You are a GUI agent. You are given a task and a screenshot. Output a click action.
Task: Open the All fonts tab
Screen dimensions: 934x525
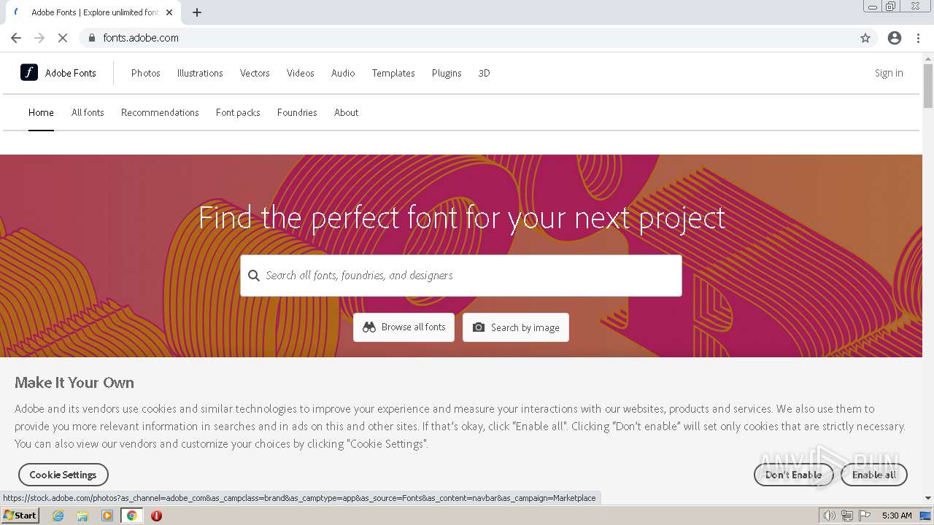pos(88,112)
